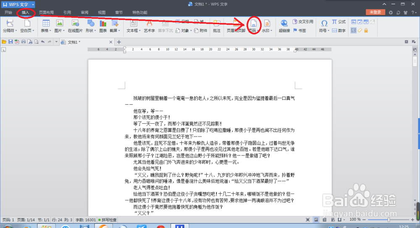Switch to the 特色功能 tab
Screen dimensions: 420x228
[140, 12]
